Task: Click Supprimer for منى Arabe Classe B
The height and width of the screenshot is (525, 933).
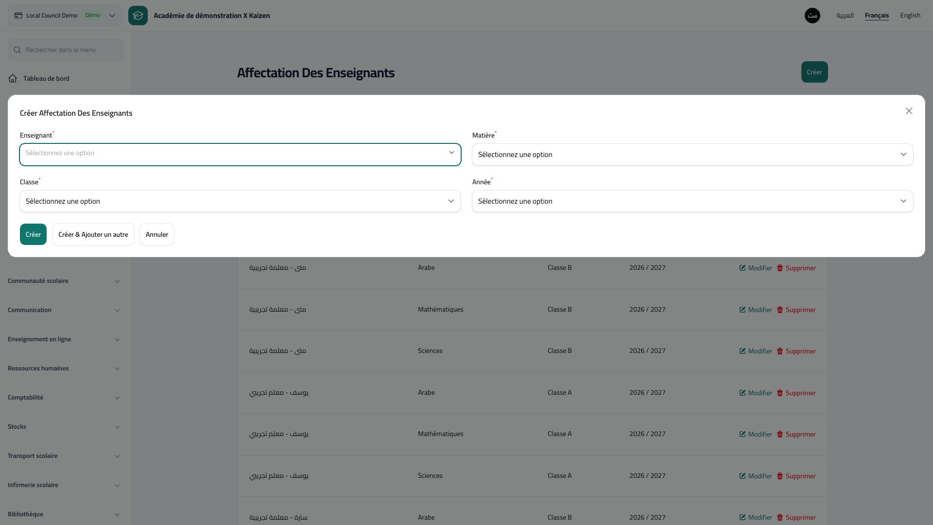Action: tap(796, 268)
